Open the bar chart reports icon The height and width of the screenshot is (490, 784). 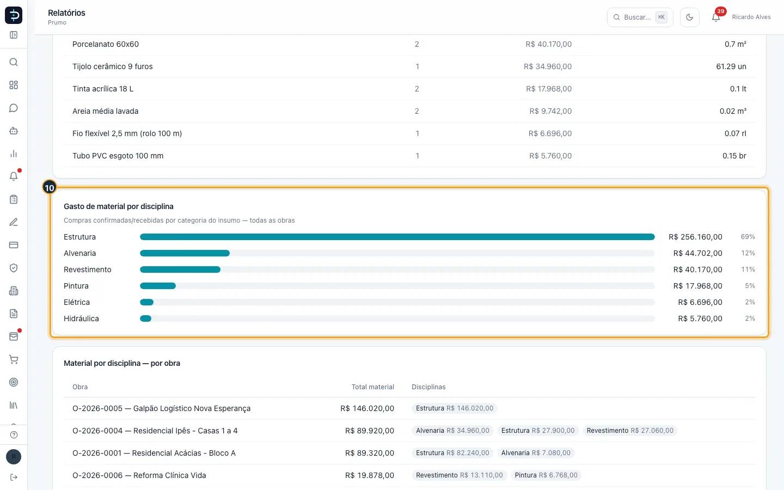(x=14, y=154)
